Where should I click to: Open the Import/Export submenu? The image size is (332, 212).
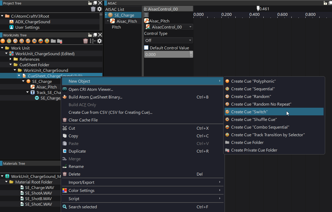(x=143, y=182)
